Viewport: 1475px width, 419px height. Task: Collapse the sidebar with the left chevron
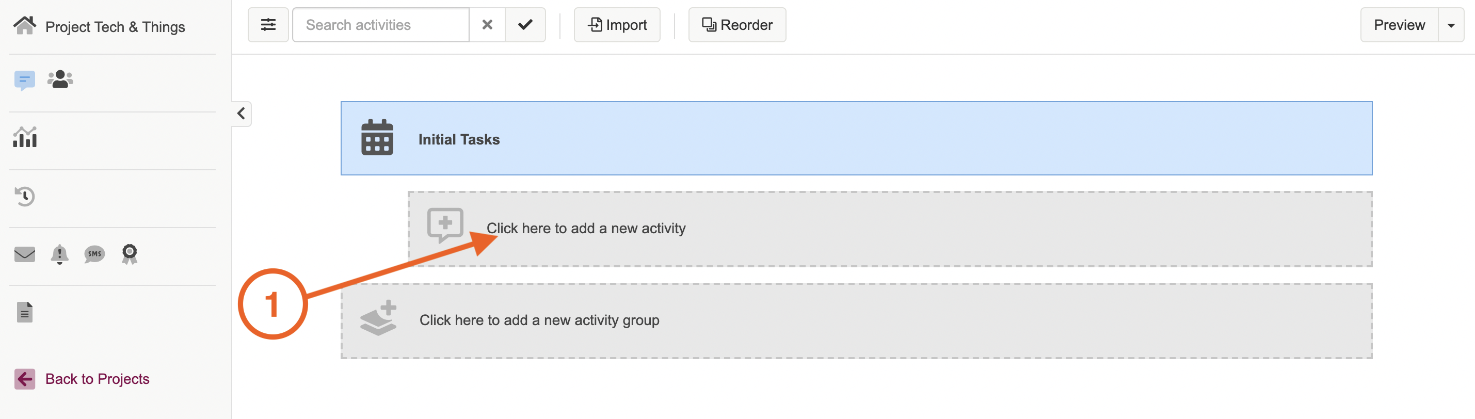point(242,114)
